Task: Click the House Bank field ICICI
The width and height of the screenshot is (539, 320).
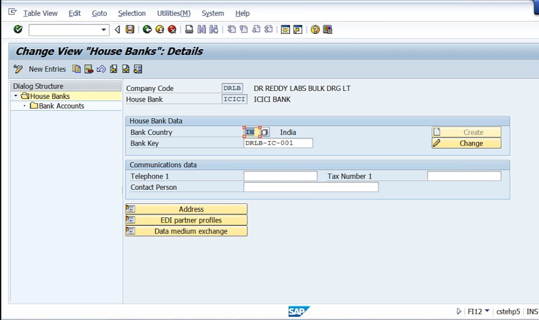Action: 234,99
